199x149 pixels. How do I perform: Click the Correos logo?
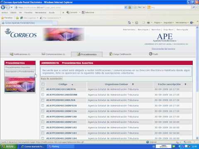tap(21, 33)
